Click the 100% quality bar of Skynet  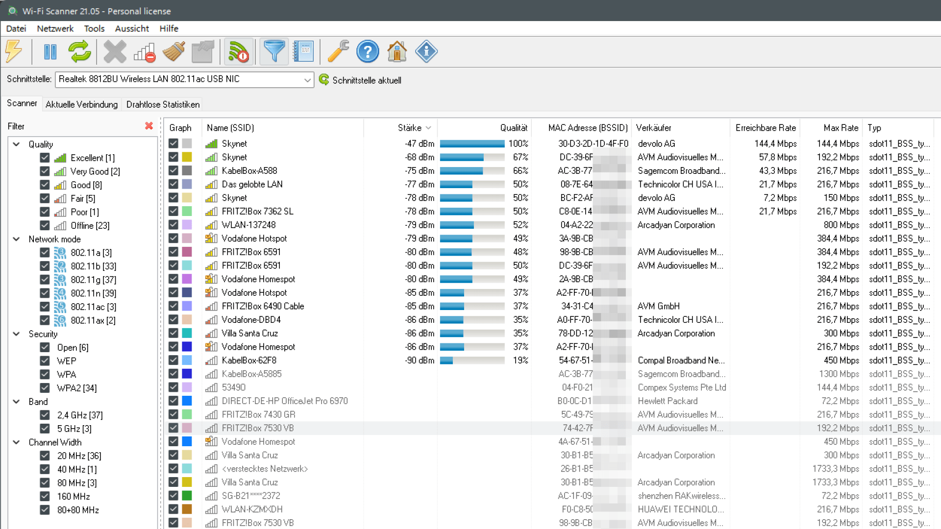tap(472, 144)
